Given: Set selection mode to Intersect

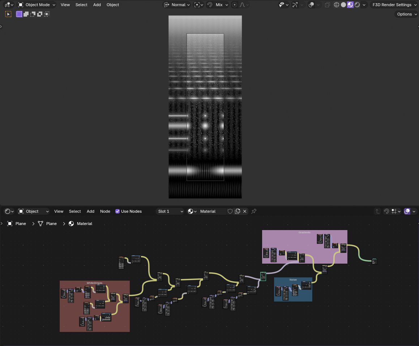Looking at the screenshot, I should coord(47,14).
